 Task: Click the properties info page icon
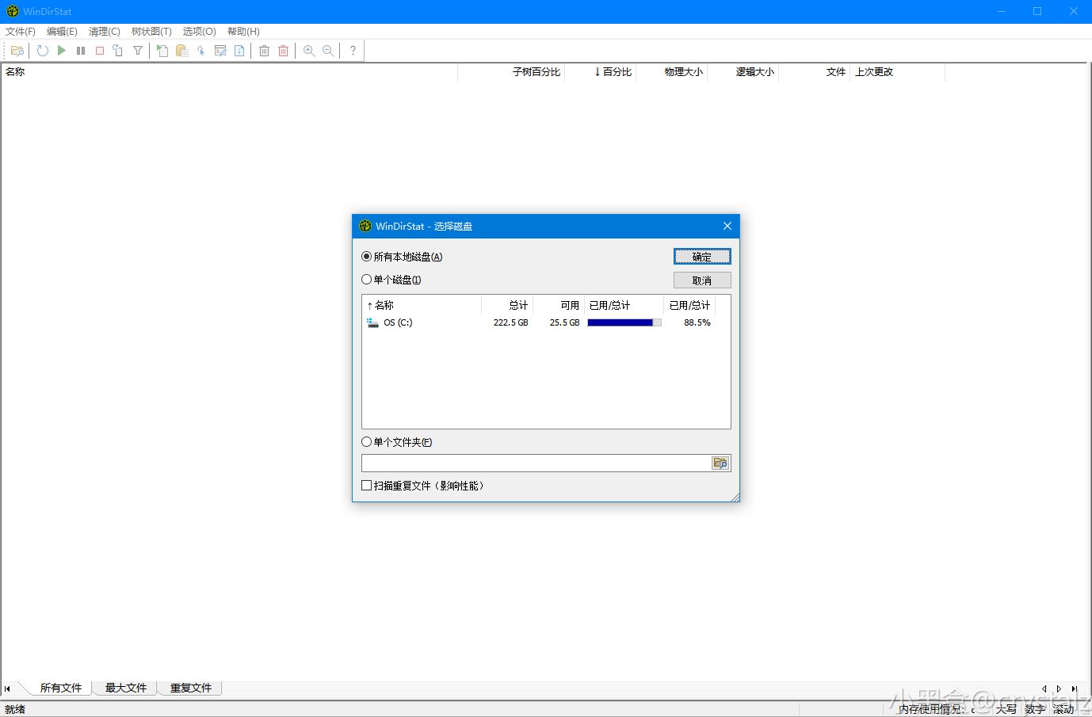coord(239,51)
